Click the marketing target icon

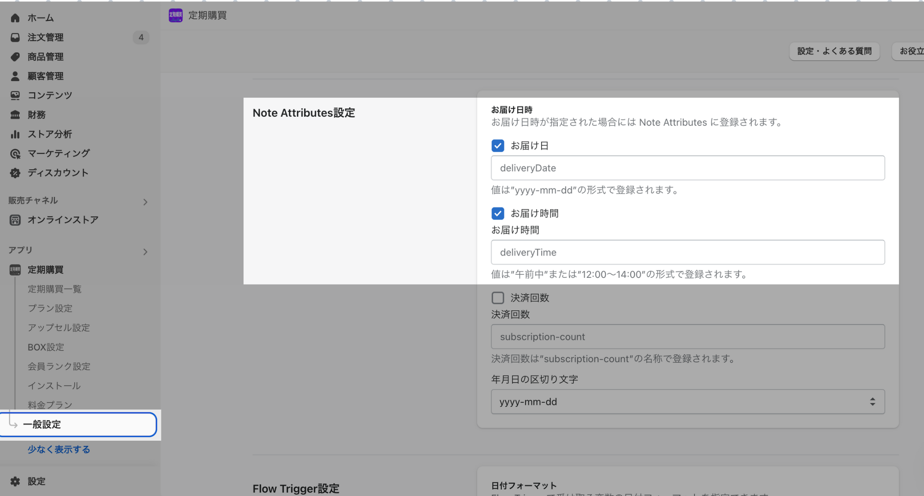pos(15,154)
